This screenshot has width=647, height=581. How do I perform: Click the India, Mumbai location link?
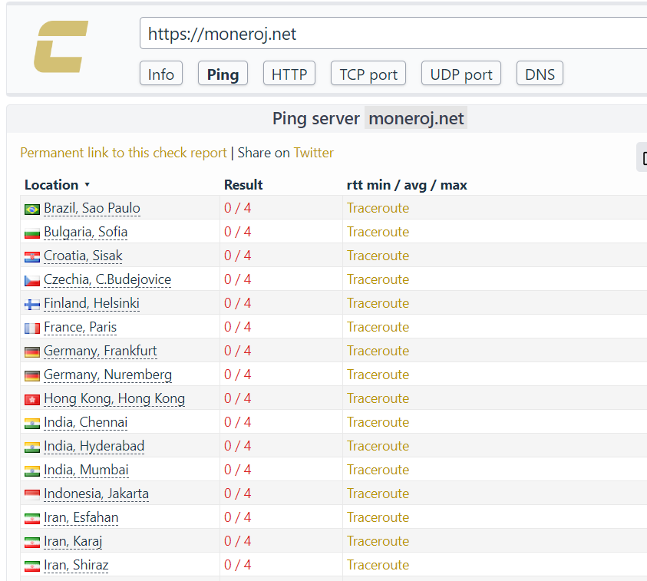pos(86,470)
